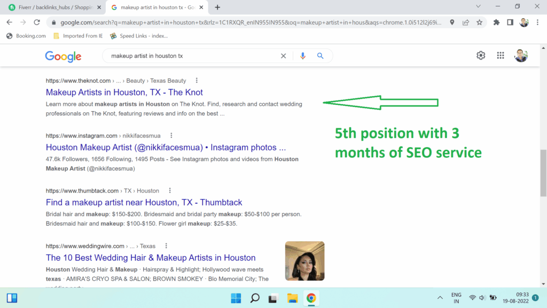Viewport: 547px width, 308px height.
Task: Click the page vertical scrollbar thumb
Action: click(543, 173)
